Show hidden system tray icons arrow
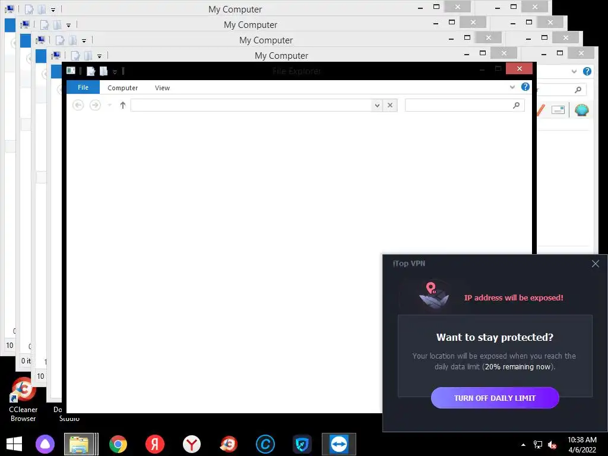608x456 pixels. coord(524,445)
